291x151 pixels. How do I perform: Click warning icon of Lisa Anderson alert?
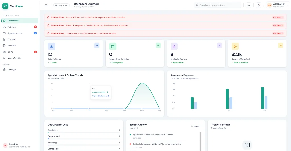[48, 33]
